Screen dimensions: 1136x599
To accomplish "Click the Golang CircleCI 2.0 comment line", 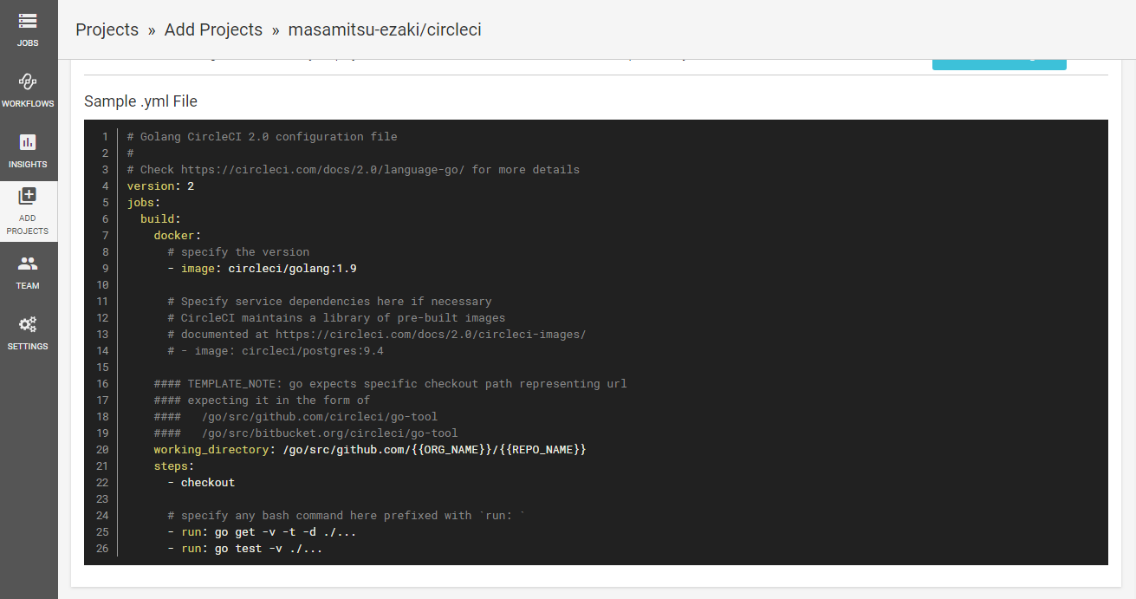I will click(262, 136).
